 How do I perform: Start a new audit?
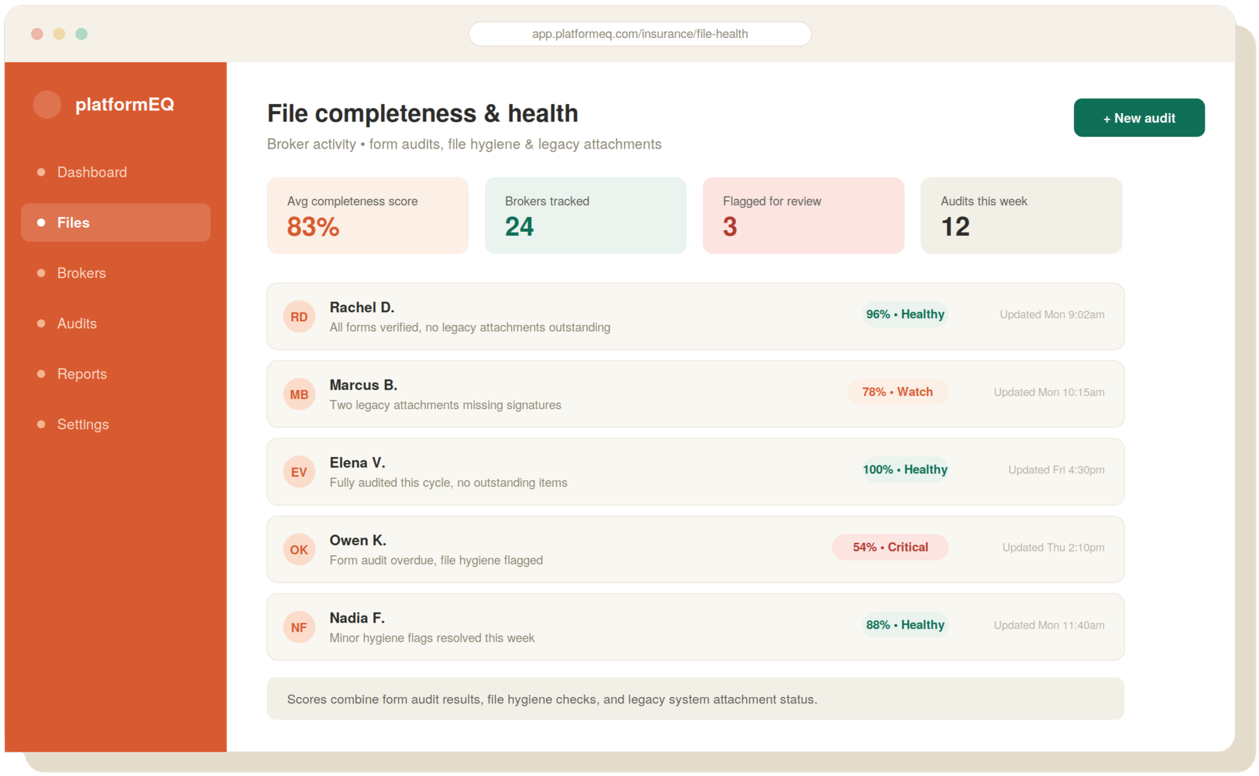coord(1139,118)
